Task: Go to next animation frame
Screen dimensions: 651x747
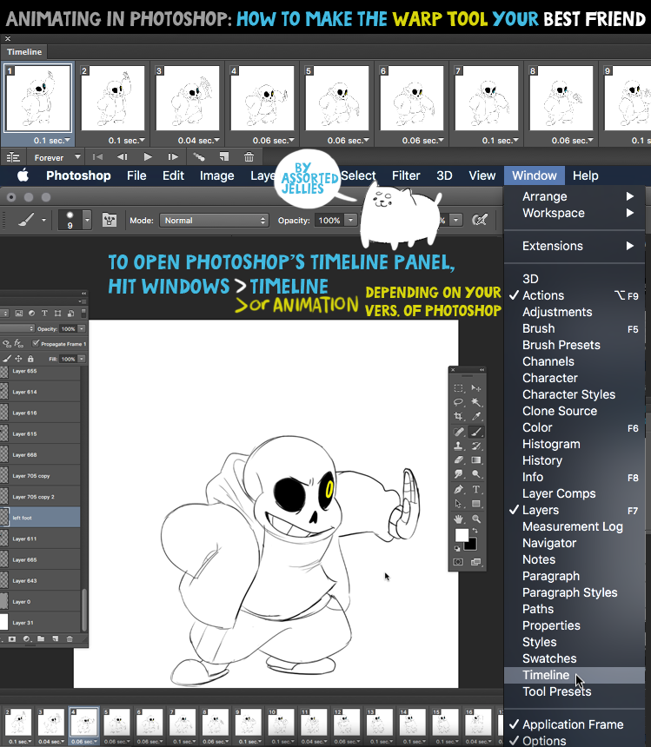Action: click(173, 156)
